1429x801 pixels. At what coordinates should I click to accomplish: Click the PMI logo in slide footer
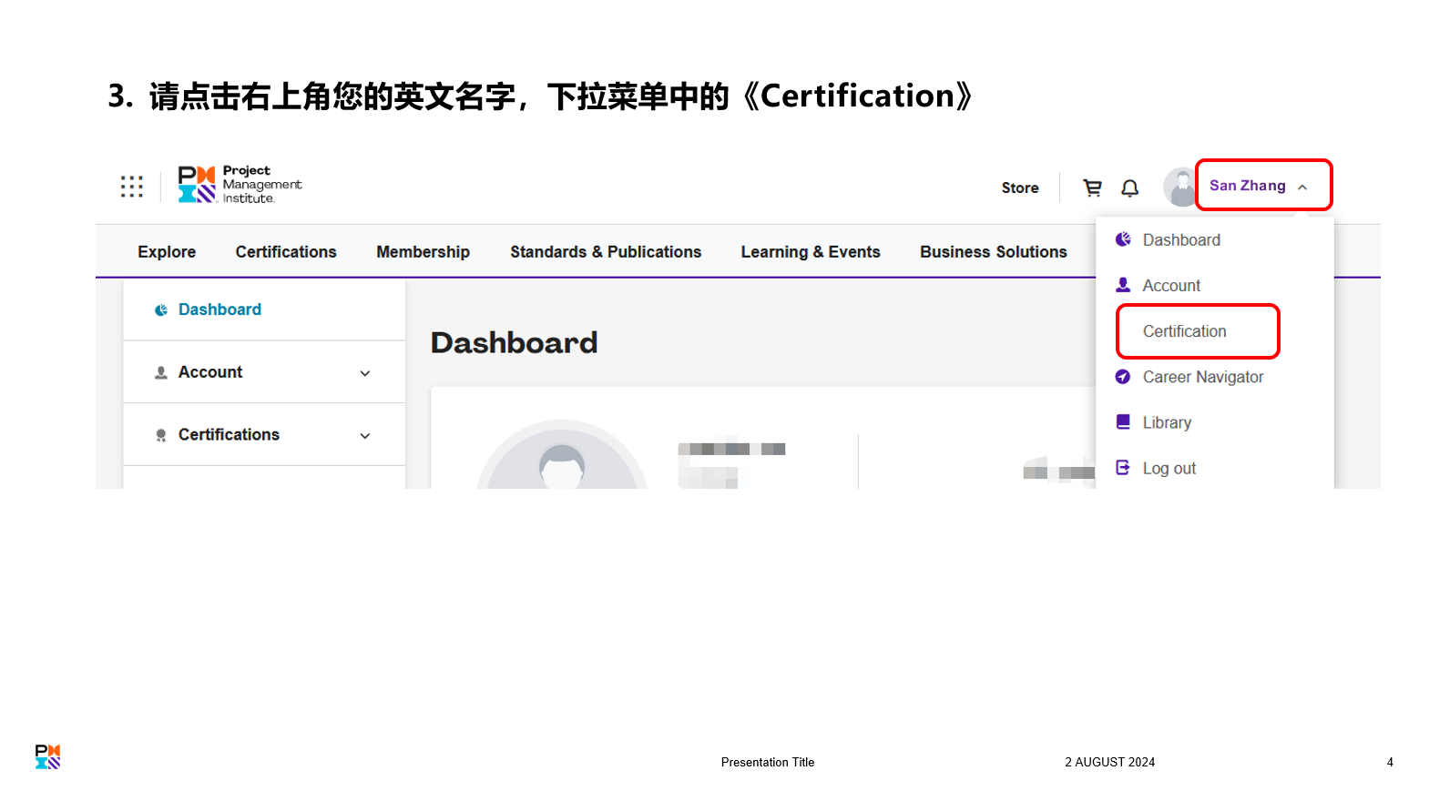[47, 756]
